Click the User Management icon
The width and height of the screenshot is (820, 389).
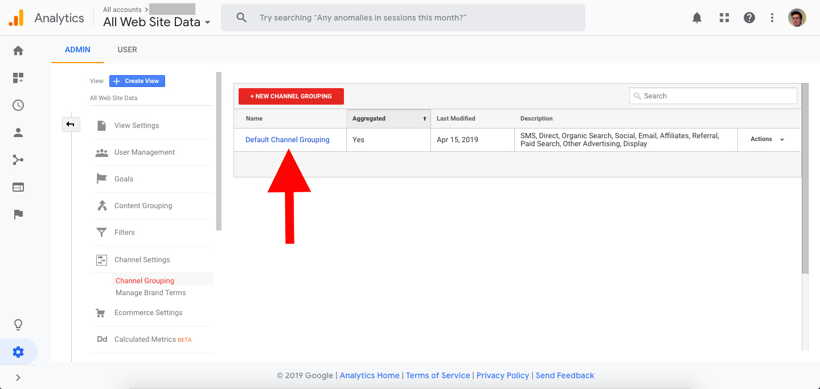tap(101, 152)
